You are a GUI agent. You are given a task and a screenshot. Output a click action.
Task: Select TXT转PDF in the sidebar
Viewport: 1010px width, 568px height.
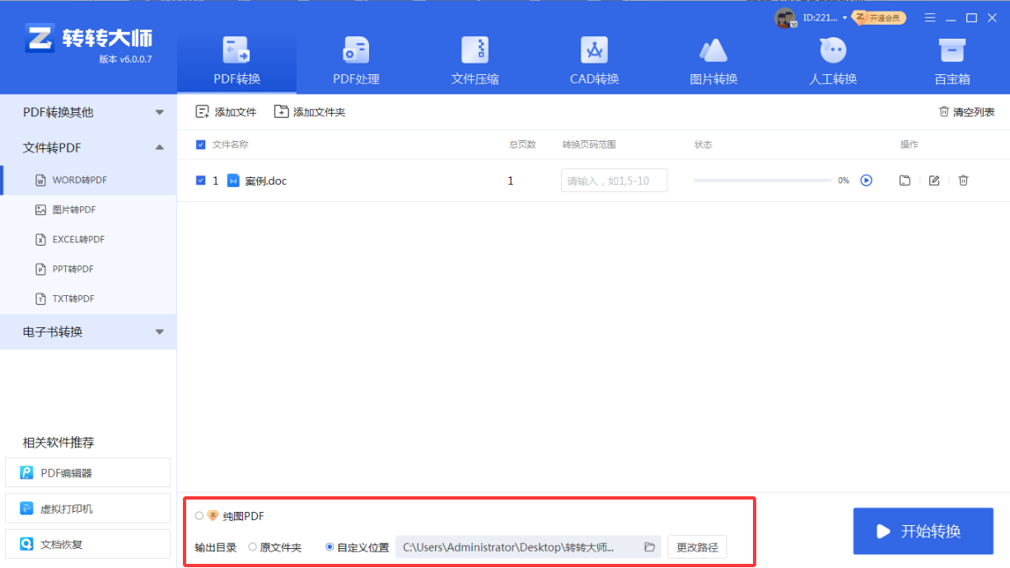[88, 298]
